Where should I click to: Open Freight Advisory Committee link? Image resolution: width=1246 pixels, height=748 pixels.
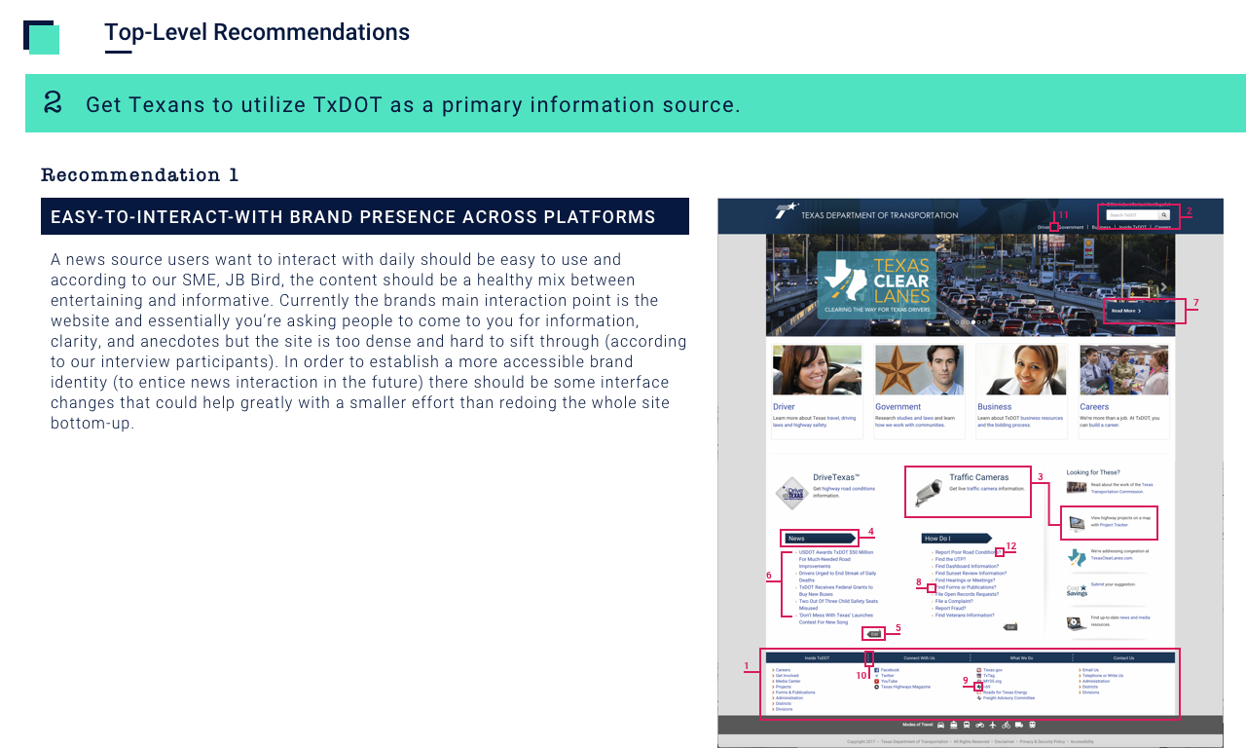1008,698
